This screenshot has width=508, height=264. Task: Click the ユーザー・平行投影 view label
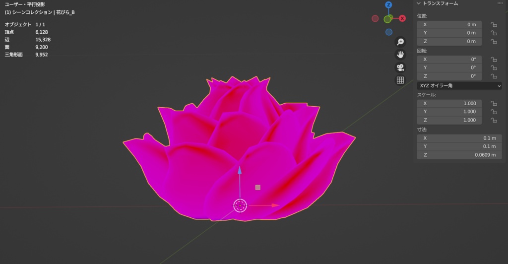point(25,4)
